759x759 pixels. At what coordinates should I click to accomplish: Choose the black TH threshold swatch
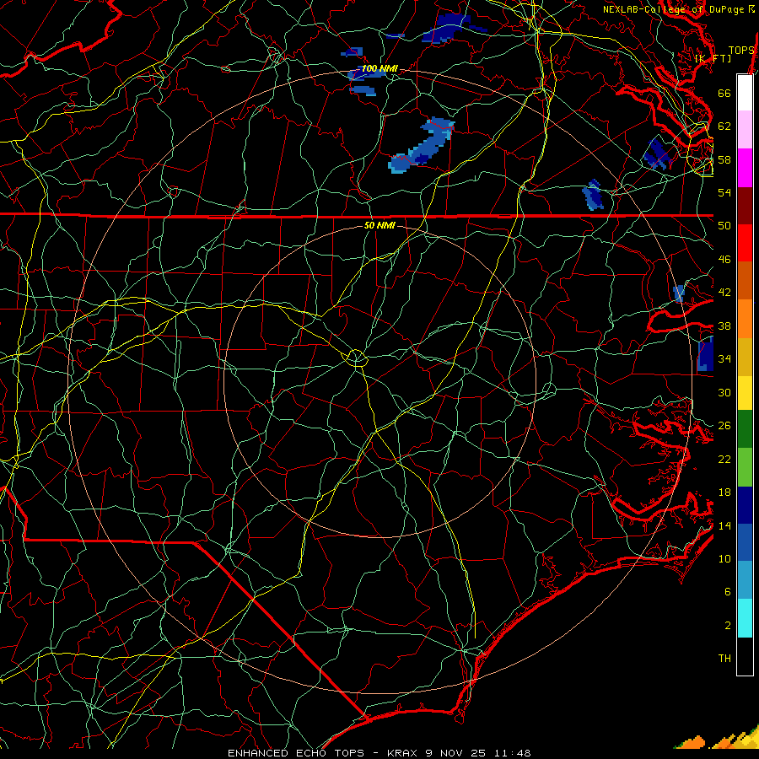click(x=745, y=656)
